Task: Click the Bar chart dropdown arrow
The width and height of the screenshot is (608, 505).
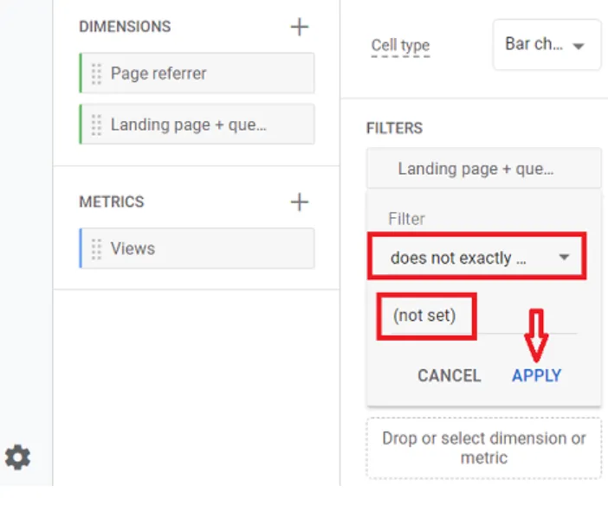Action: pos(579,45)
